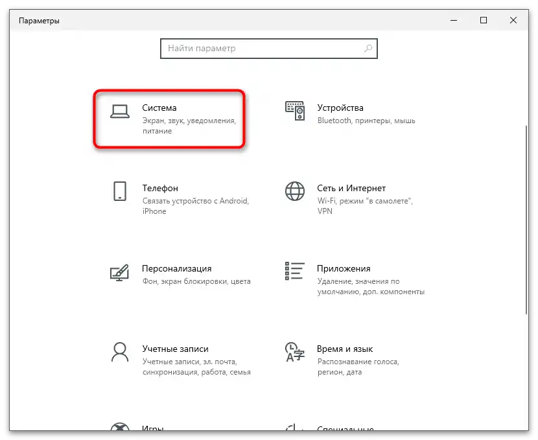Screen dimensions: 538x440
Task: Open the Время и язык settings title
Action: 345,349
